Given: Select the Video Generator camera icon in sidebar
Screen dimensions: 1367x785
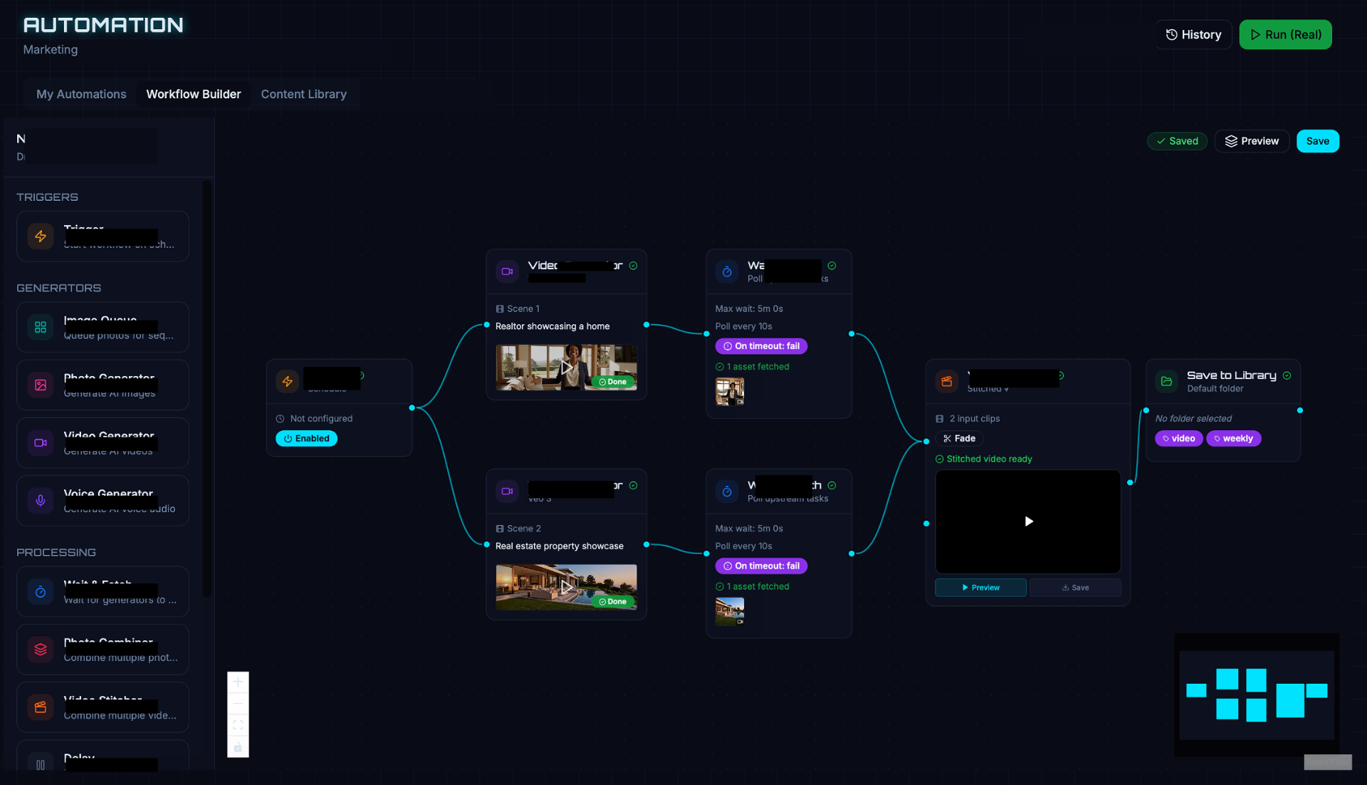Looking at the screenshot, I should click(x=41, y=442).
